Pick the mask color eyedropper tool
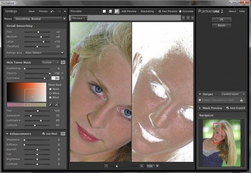The width and height of the screenshot is (251, 173). (x=51, y=105)
